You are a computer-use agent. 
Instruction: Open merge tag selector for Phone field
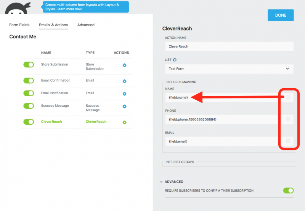288,119
